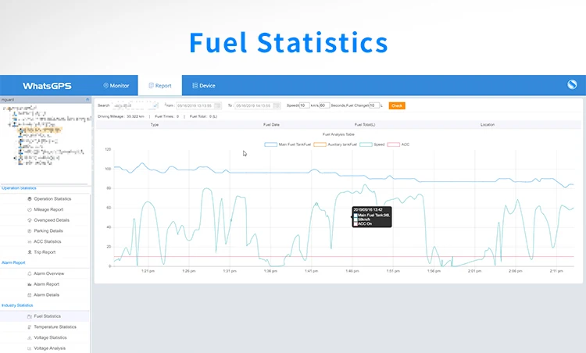This screenshot has height=353, width=586.
Task: Click the Voltage Statistics icon
Action: pos(30,337)
